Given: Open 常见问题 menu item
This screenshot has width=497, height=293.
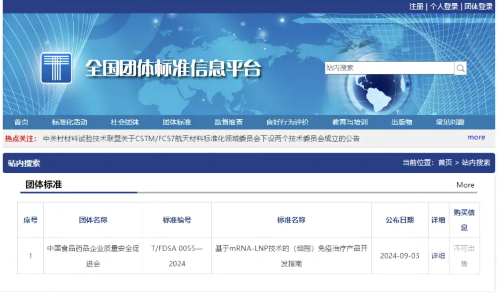Looking at the screenshot, I should [x=450, y=122].
